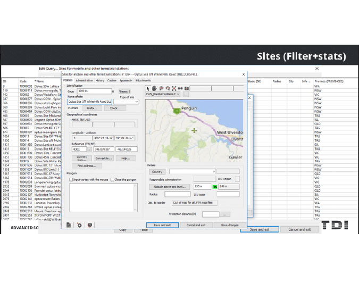Expand the map layer selection dropdown

(178, 94)
